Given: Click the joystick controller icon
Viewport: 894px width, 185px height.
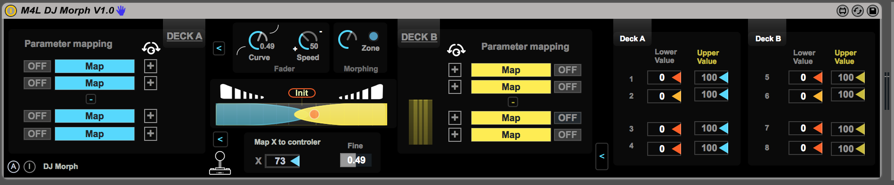Looking at the screenshot, I should (x=220, y=163).
